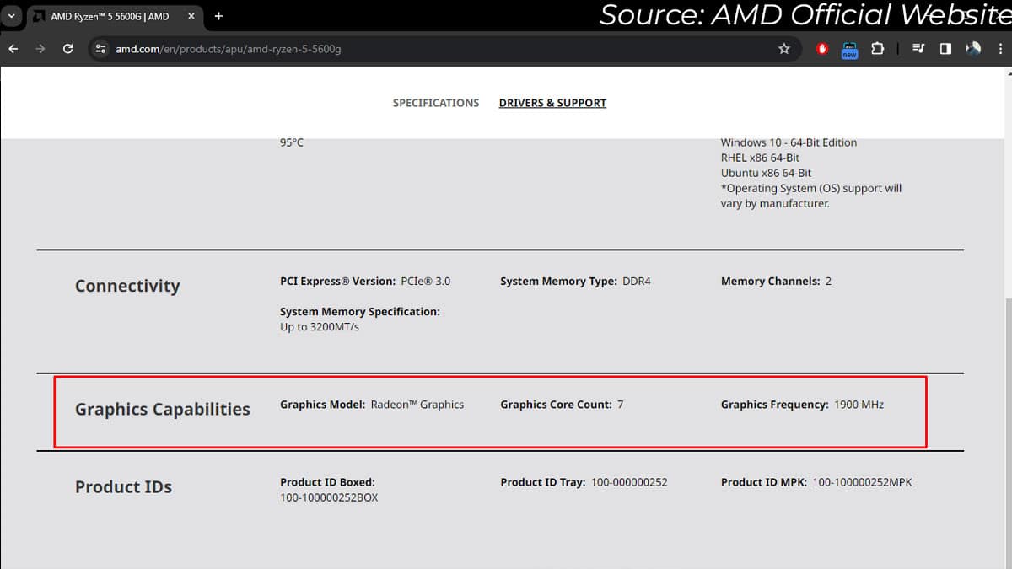
Task: Click the extension icon with 'new' badge
Action: (x=849, y=49)
